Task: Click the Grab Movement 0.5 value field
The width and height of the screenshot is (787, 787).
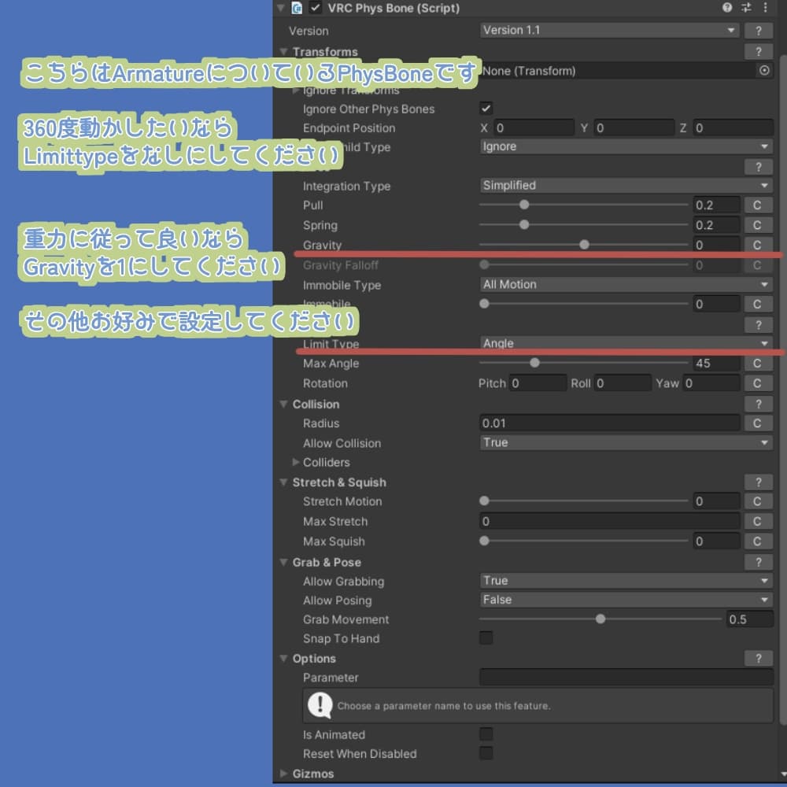Action: click(x=750, y=619)
